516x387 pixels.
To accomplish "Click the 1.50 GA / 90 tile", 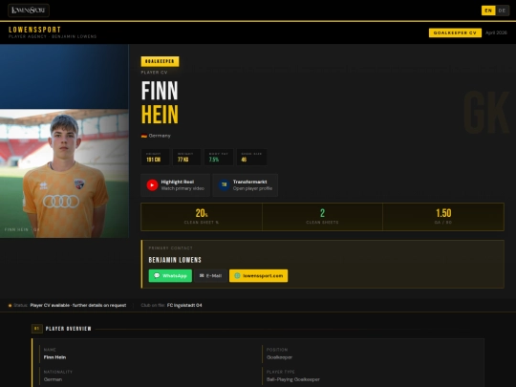I will (x=443, y=217).
